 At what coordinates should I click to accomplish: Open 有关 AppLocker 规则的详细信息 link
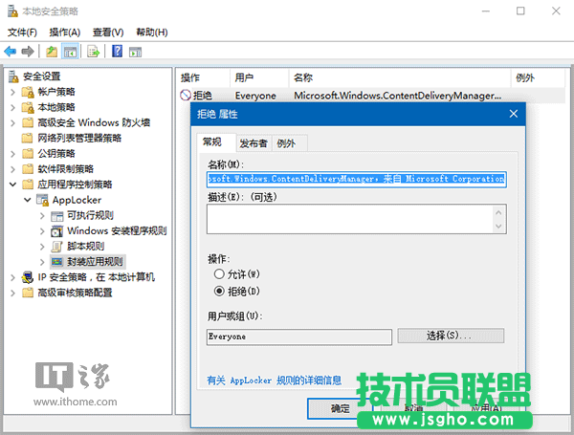tap(275, 380)
